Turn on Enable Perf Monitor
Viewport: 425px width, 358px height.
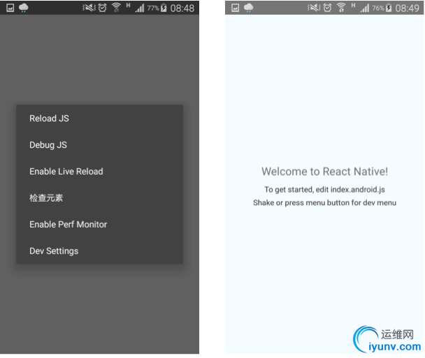coord(99,224)
